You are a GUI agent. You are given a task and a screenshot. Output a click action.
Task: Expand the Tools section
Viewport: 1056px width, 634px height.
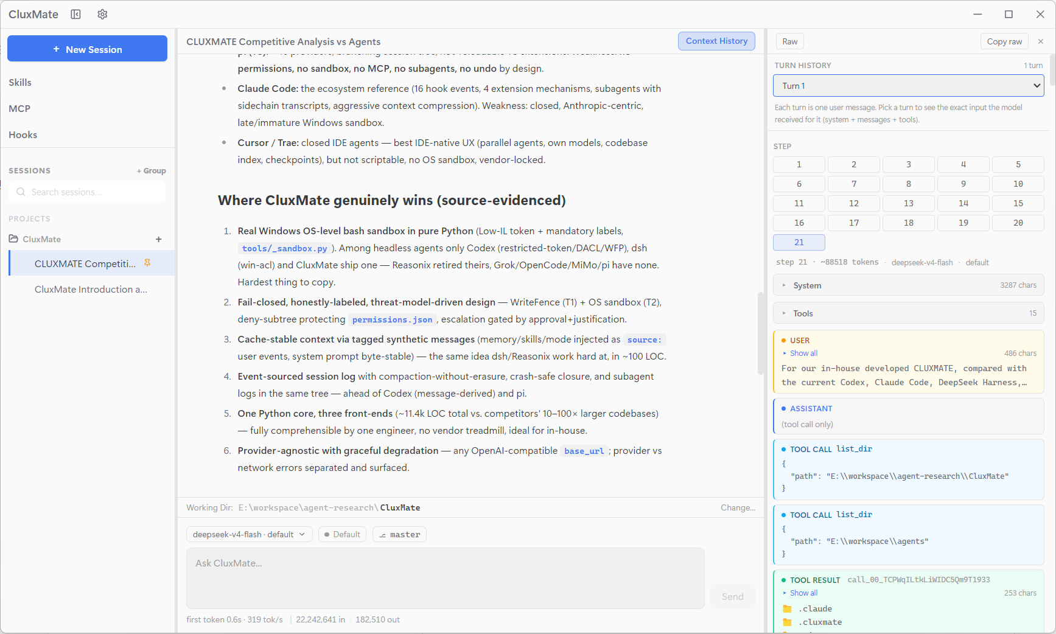(909, 313)
